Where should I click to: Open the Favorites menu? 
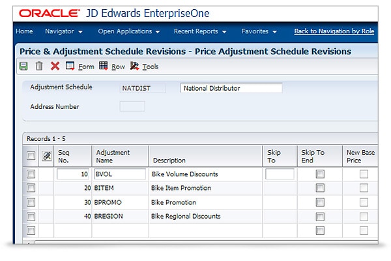(x=259, y=31)
